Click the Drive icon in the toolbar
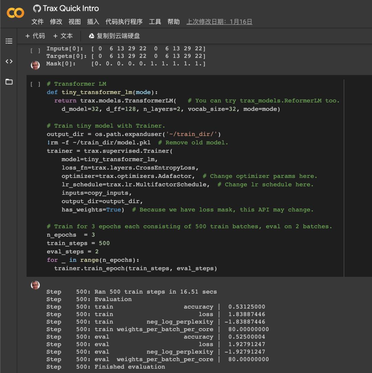 pyautogui.click(x=92, y=36)
